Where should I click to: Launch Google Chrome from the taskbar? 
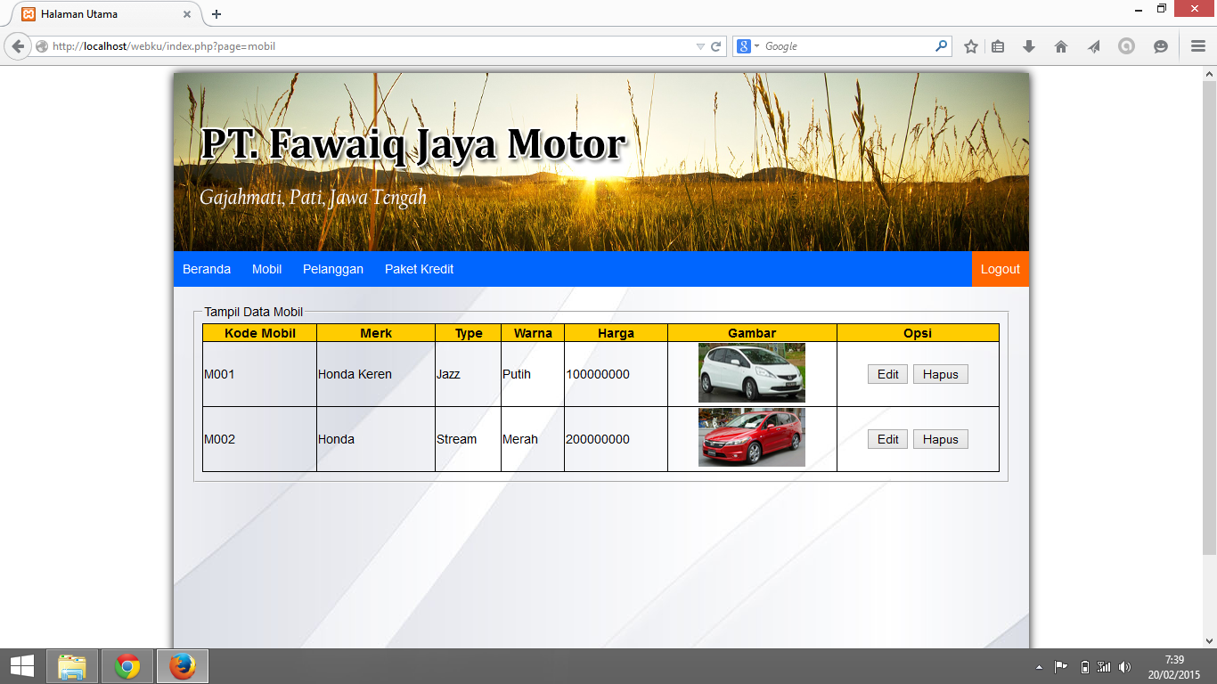127,666
